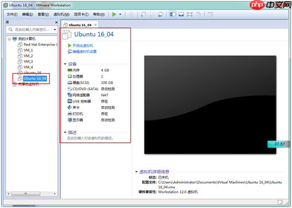292x208 pixels.
Task: Click the 声卡 sound card icon
Action: (x=70, y=107)
